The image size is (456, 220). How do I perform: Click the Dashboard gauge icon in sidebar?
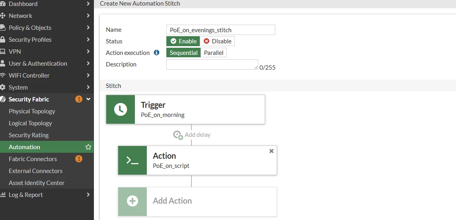tap(3, 4)
